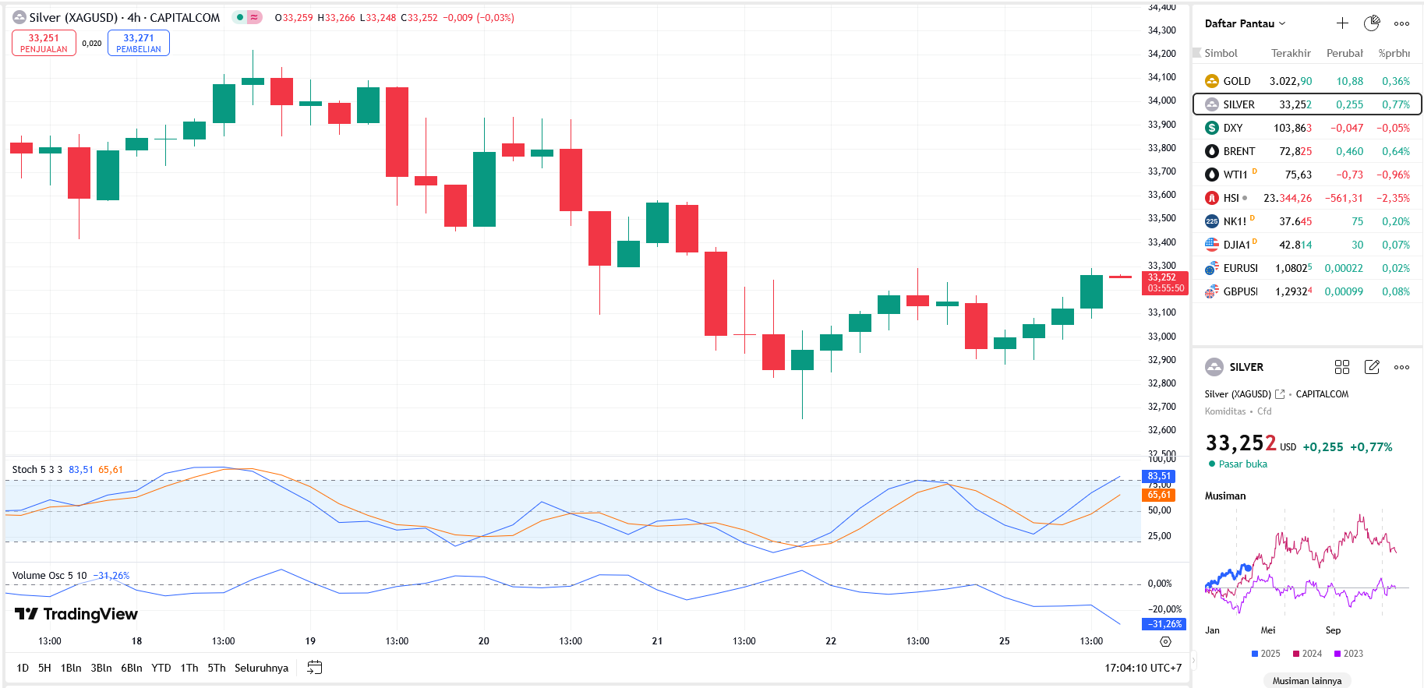Select the 1Bln time range
Screen dimensions: 1424x688
tap(71, 668)
